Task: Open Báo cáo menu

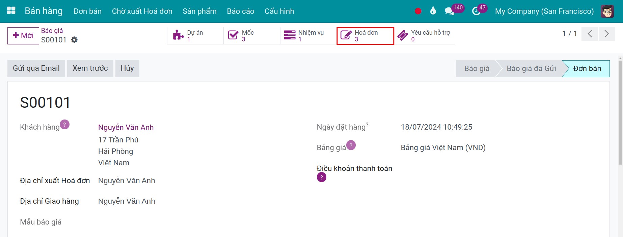Action: pyautogui.click(x=241, y=11)
